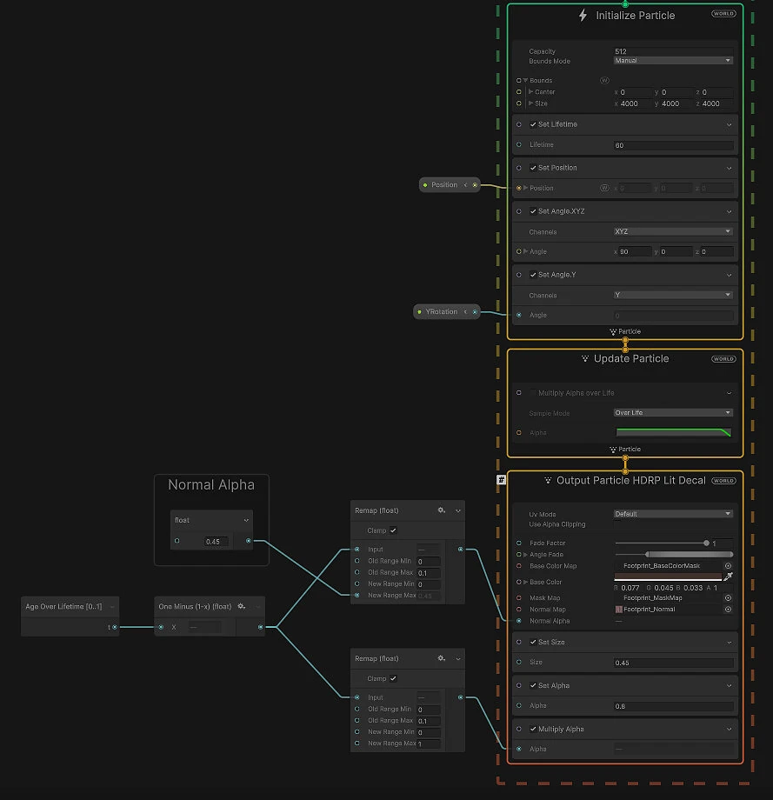
Task: Click output port of Normal Alpha float
Action: (x=249, y=541)
